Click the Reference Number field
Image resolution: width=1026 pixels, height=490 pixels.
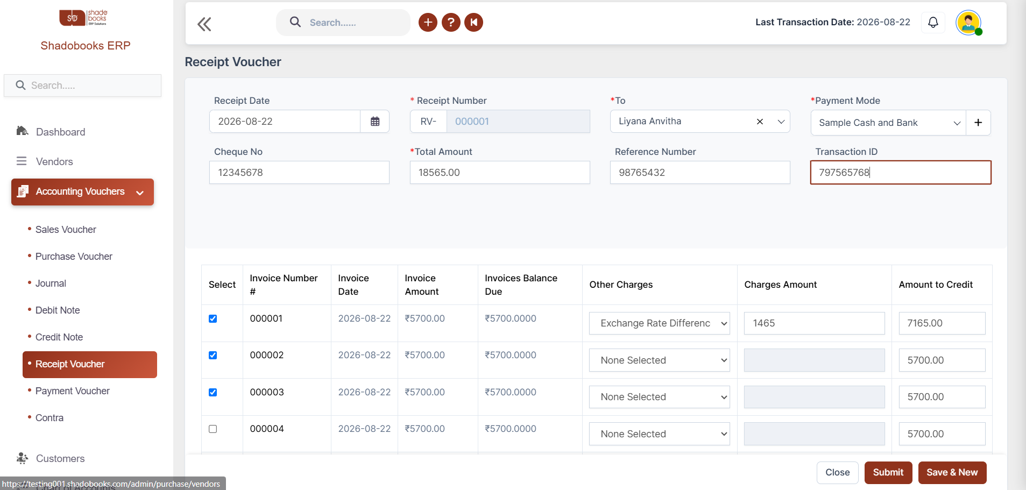(700, 173)
